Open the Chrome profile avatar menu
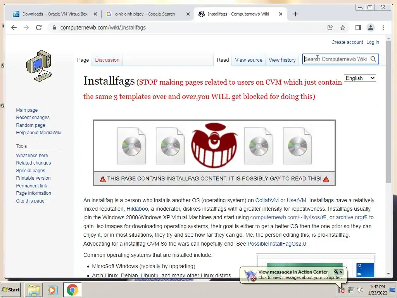Image resolution: width=397 pixels, height=298 pixels. pyautogui.click(x=370, y=28)
